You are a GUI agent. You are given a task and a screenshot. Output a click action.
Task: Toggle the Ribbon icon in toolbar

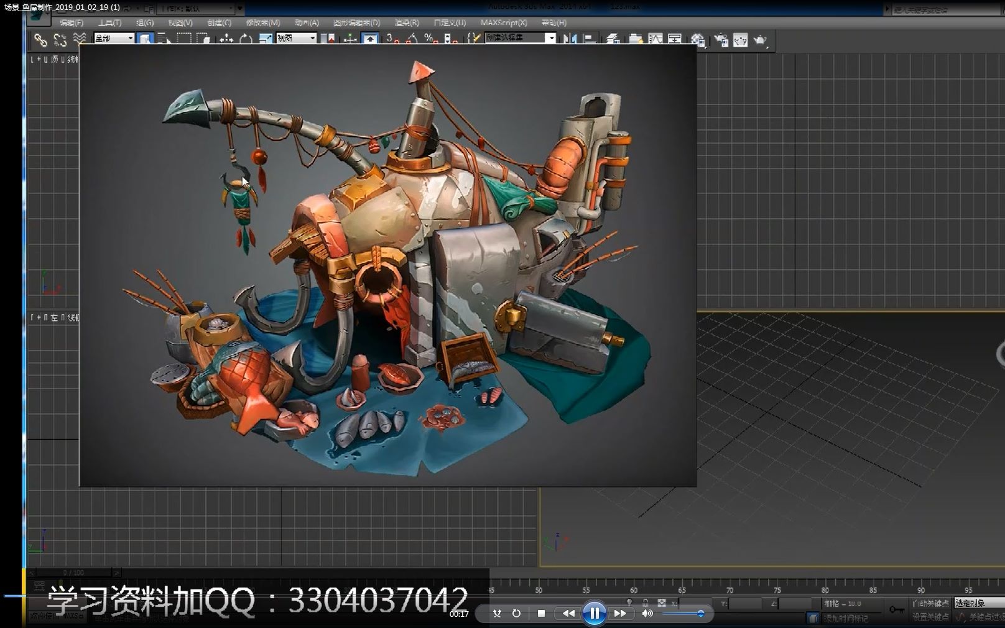(x=635, y=39)
